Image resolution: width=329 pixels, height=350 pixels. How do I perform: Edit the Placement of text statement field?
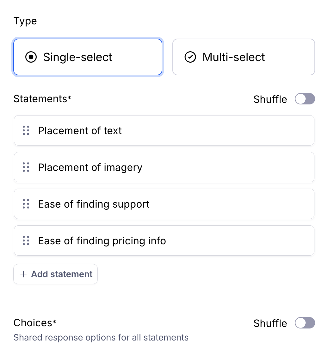[x=171, y=130]
